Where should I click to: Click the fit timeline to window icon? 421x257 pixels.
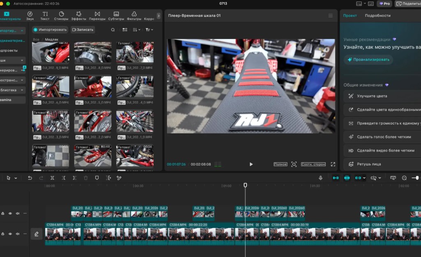[393, 178]
